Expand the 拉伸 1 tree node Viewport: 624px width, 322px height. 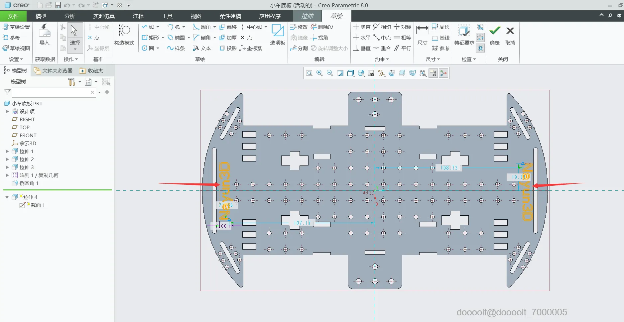coord(7,151)
